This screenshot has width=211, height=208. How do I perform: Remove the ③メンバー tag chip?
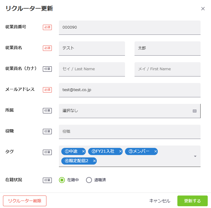click(x=156, y=151)
